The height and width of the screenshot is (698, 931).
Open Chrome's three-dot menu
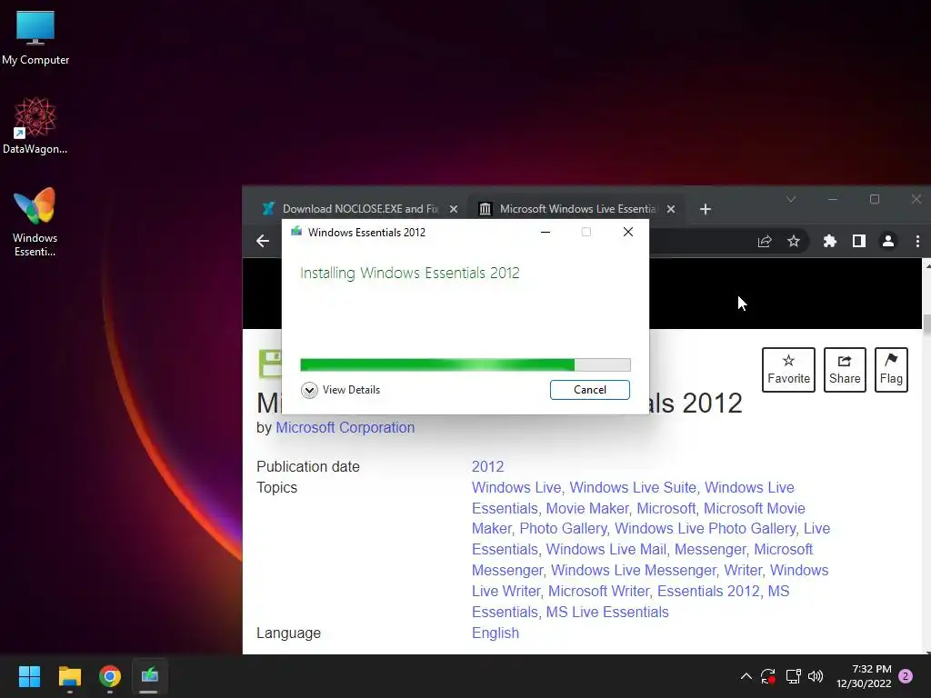918,241
